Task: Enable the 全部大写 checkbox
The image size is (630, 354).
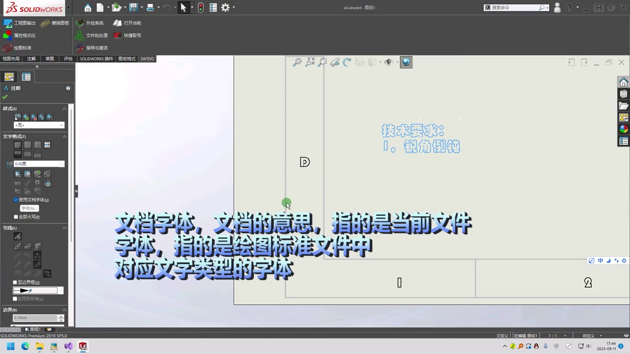Action: click(x=16, y=217)
